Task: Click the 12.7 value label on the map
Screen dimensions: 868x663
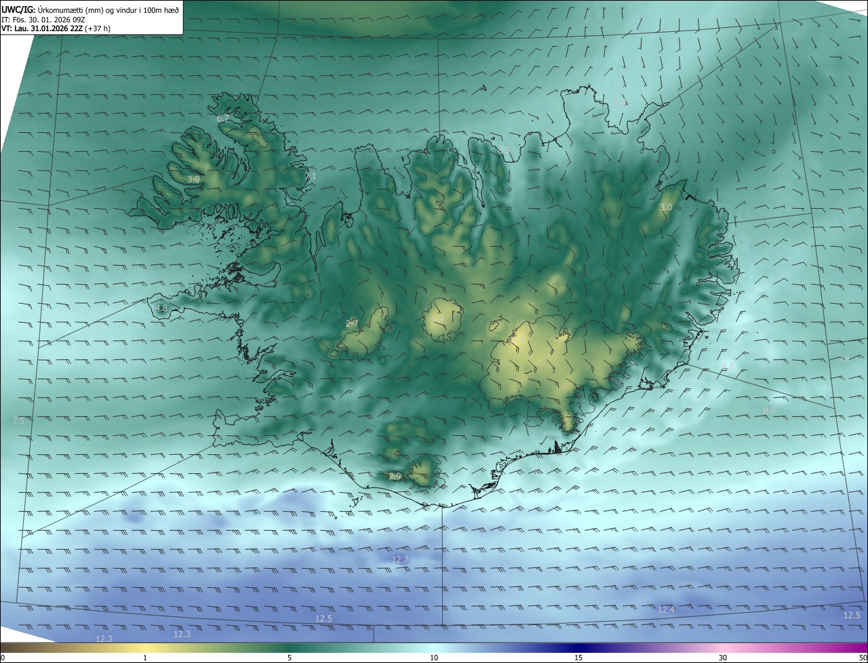Action: [x=400, y=560]
